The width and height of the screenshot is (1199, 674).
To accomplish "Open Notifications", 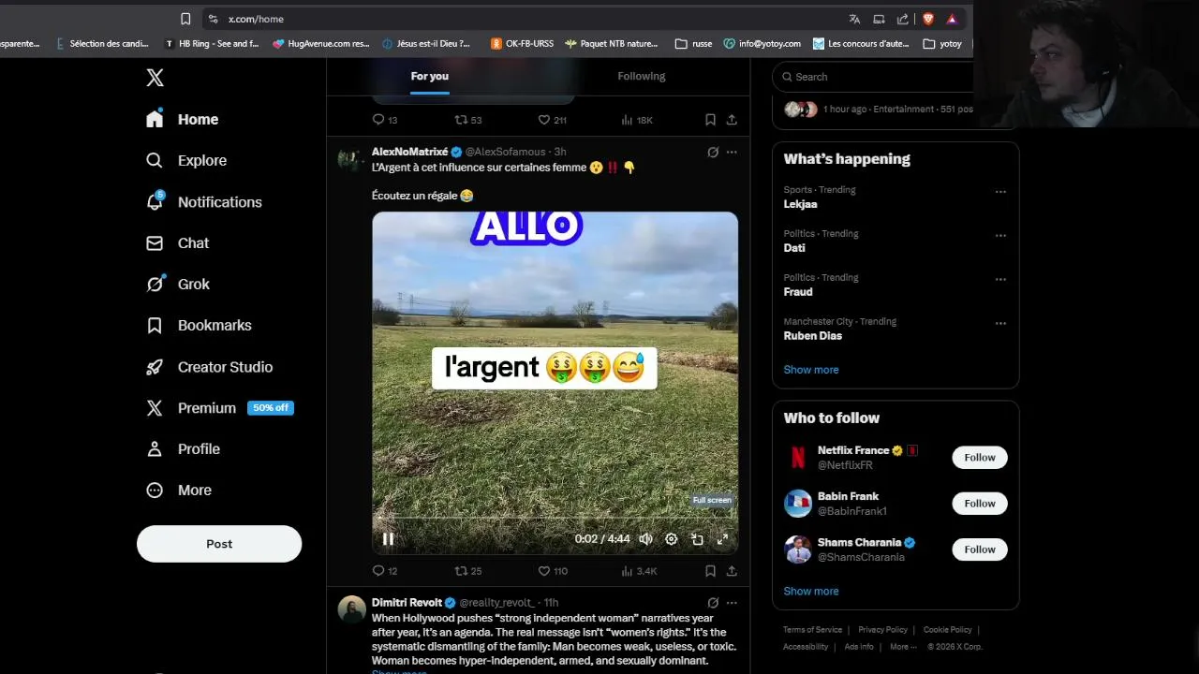I will point(204,202).
